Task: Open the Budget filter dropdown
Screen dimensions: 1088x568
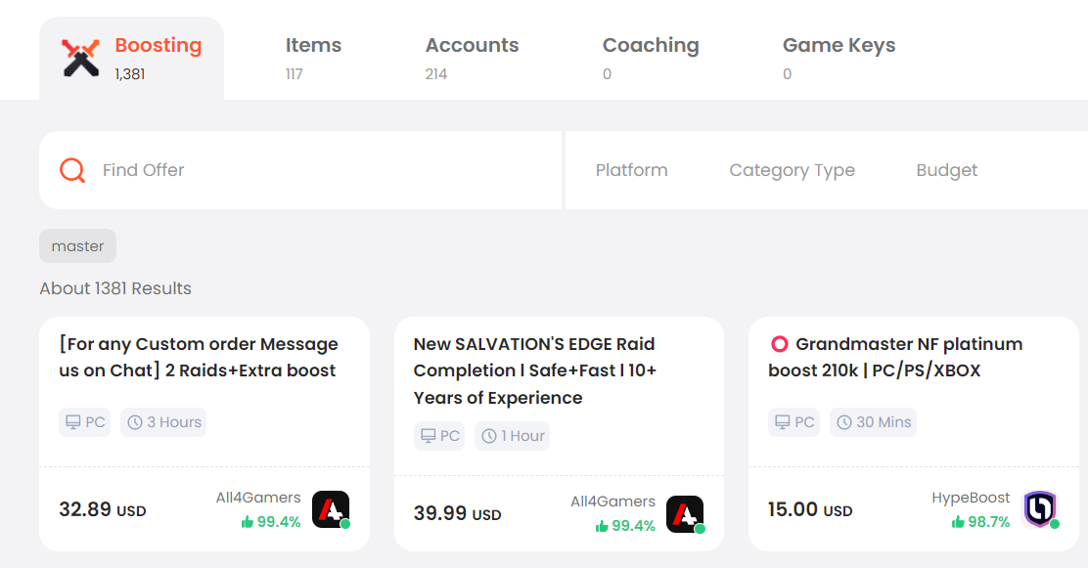Action: point(946,170)
